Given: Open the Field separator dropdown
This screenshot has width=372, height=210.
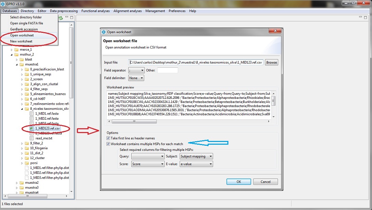Looking at the screenshot, I should (x=136, y=70).
